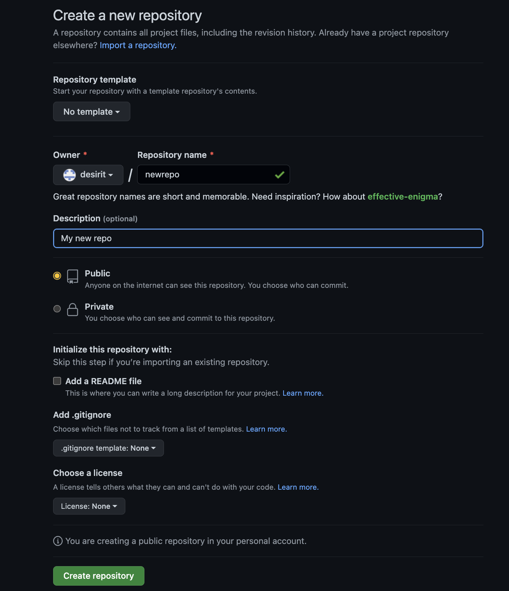Click the Create repository button

tap(99, 576)
